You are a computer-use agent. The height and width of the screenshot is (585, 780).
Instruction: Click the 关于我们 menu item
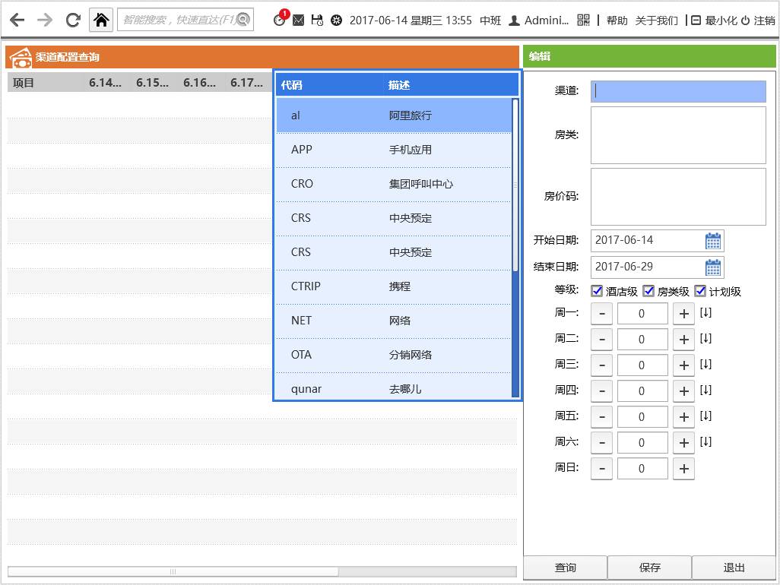point(655,20)
